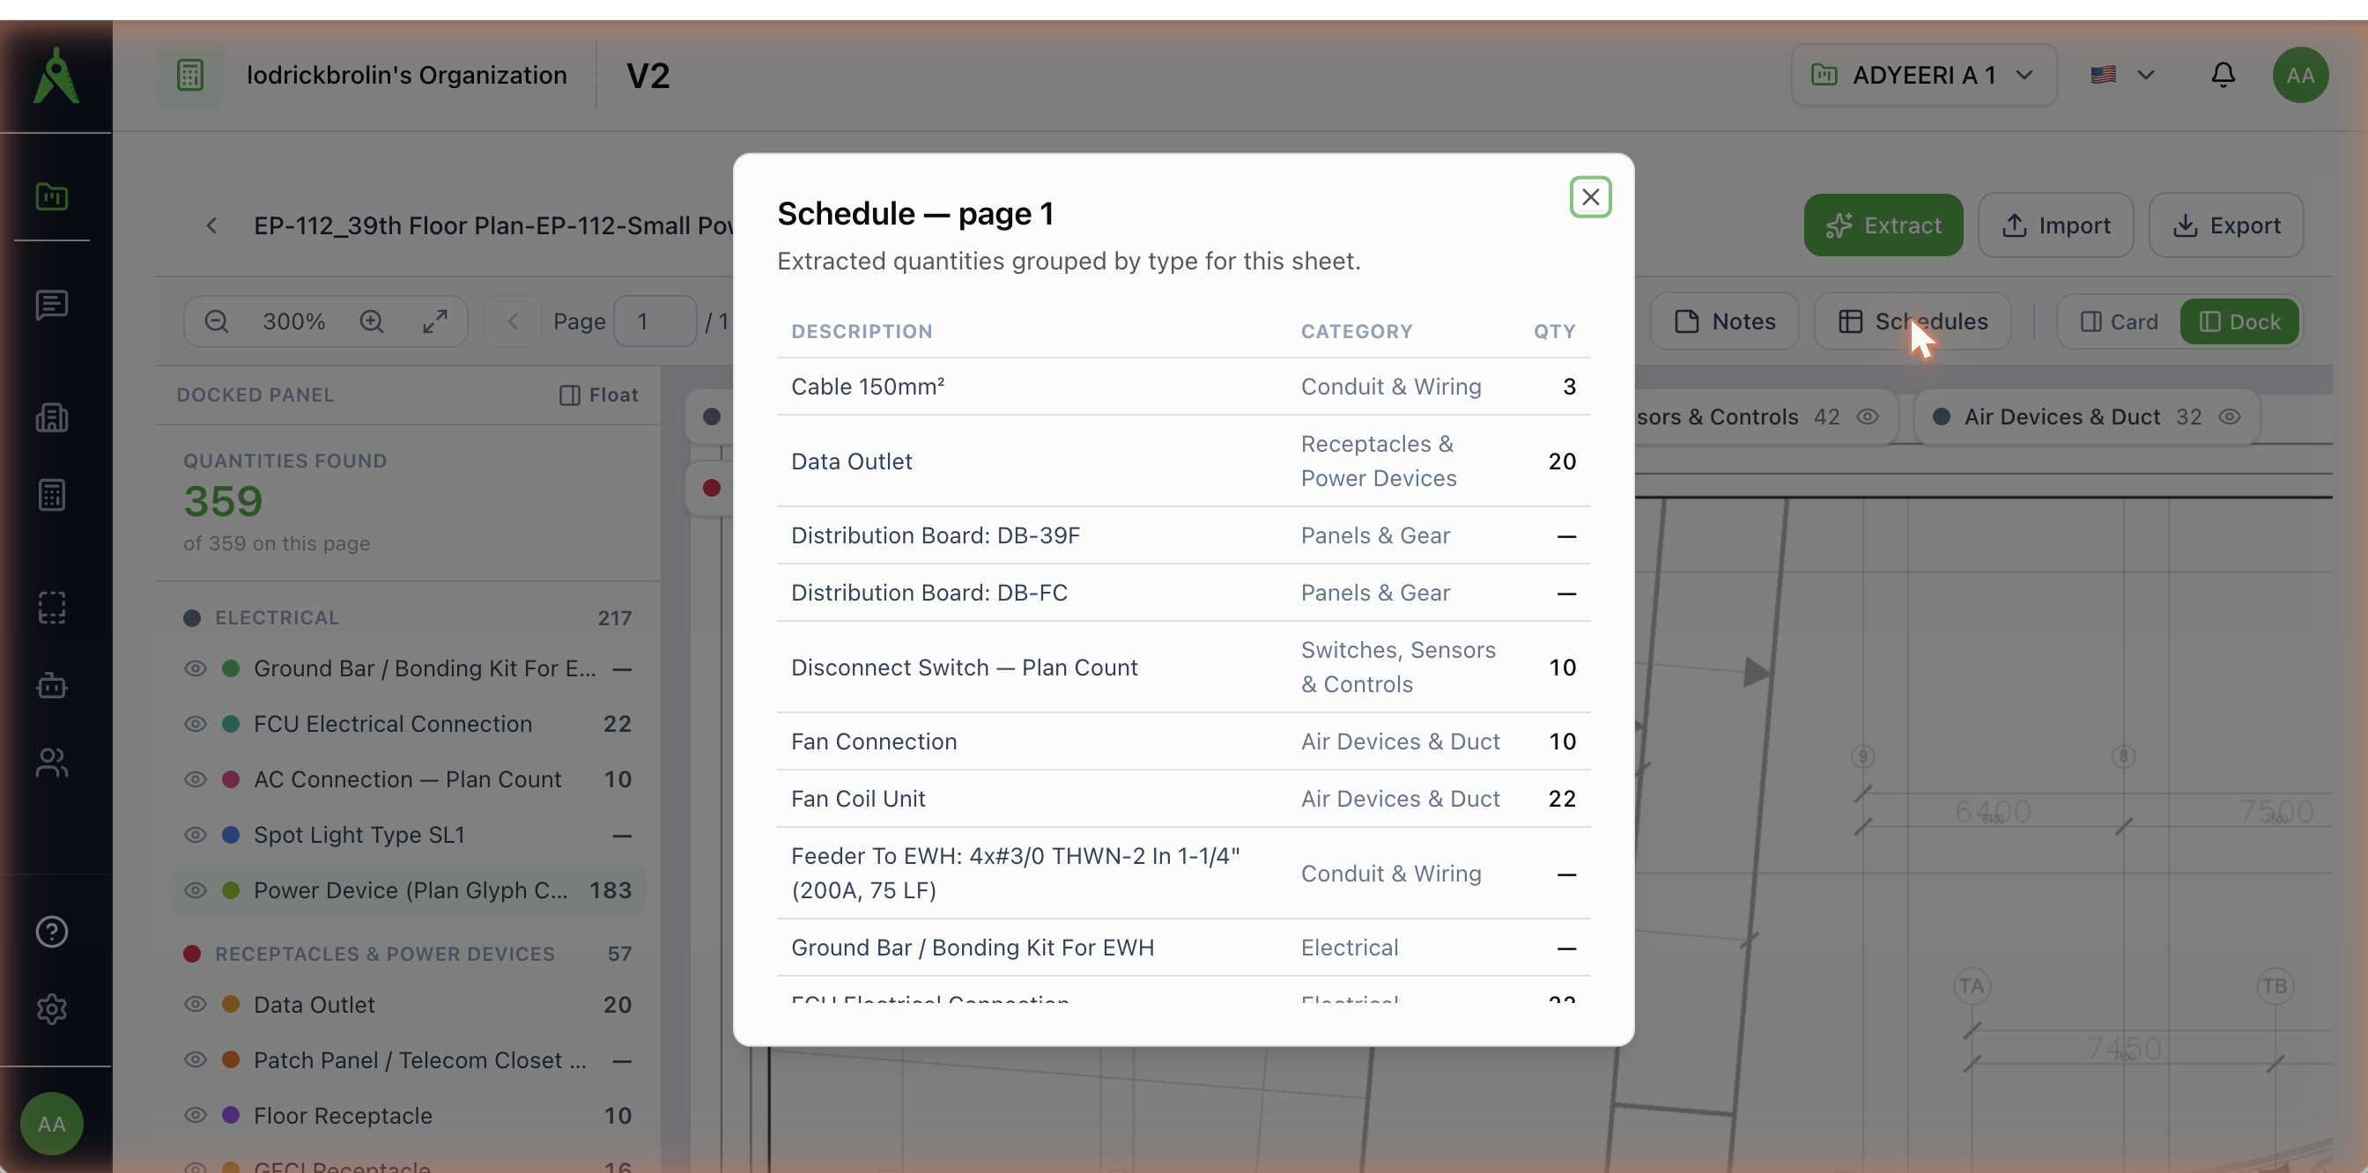Click Float in the docked panel header
Screen dimensions: 2368x1173
598,394
